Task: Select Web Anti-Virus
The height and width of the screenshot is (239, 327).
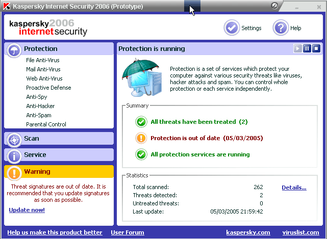Action: [x=44, y=78]
